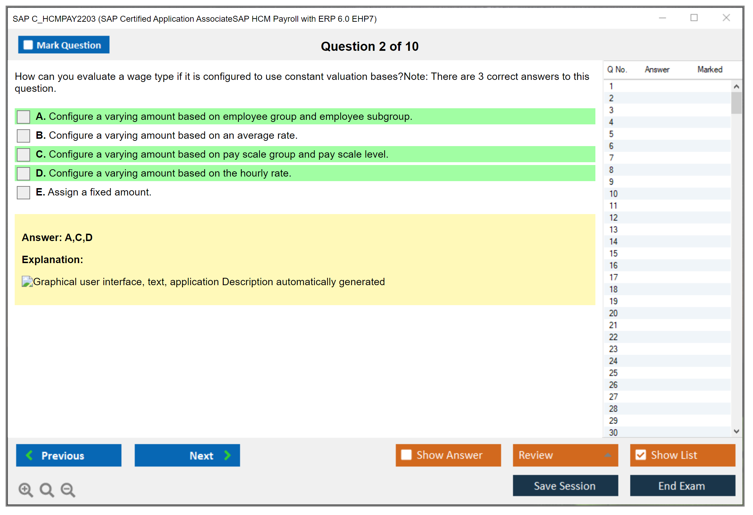
Task: Click the reset zoom magnifier icon
Action: tap(47, 489)
